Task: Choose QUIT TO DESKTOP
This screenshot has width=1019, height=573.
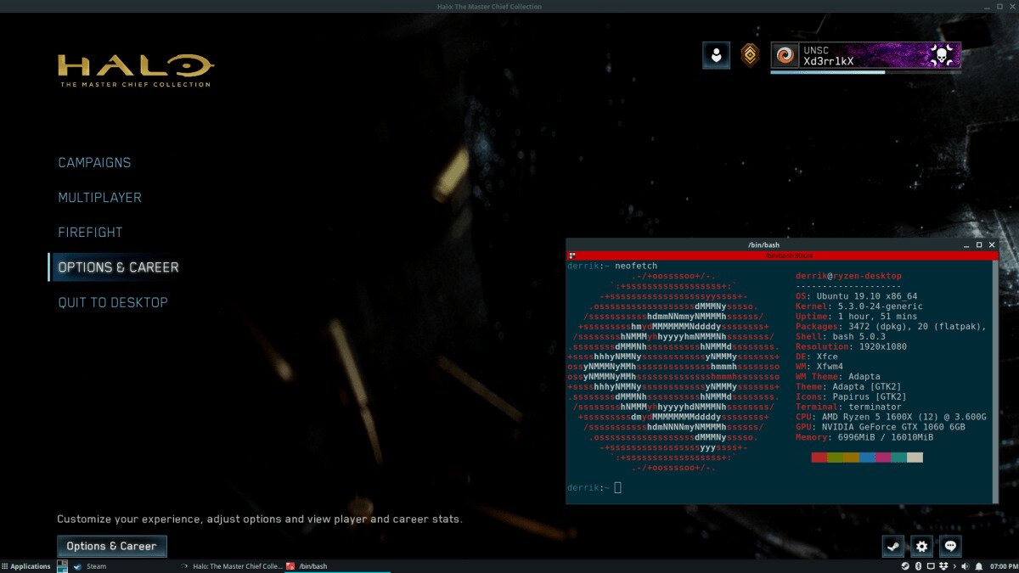Action: [x=112, y=301]
